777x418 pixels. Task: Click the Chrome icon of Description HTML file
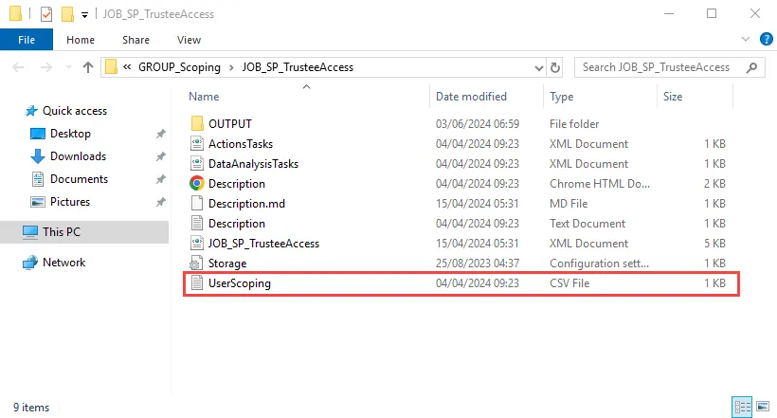point(197,184)
